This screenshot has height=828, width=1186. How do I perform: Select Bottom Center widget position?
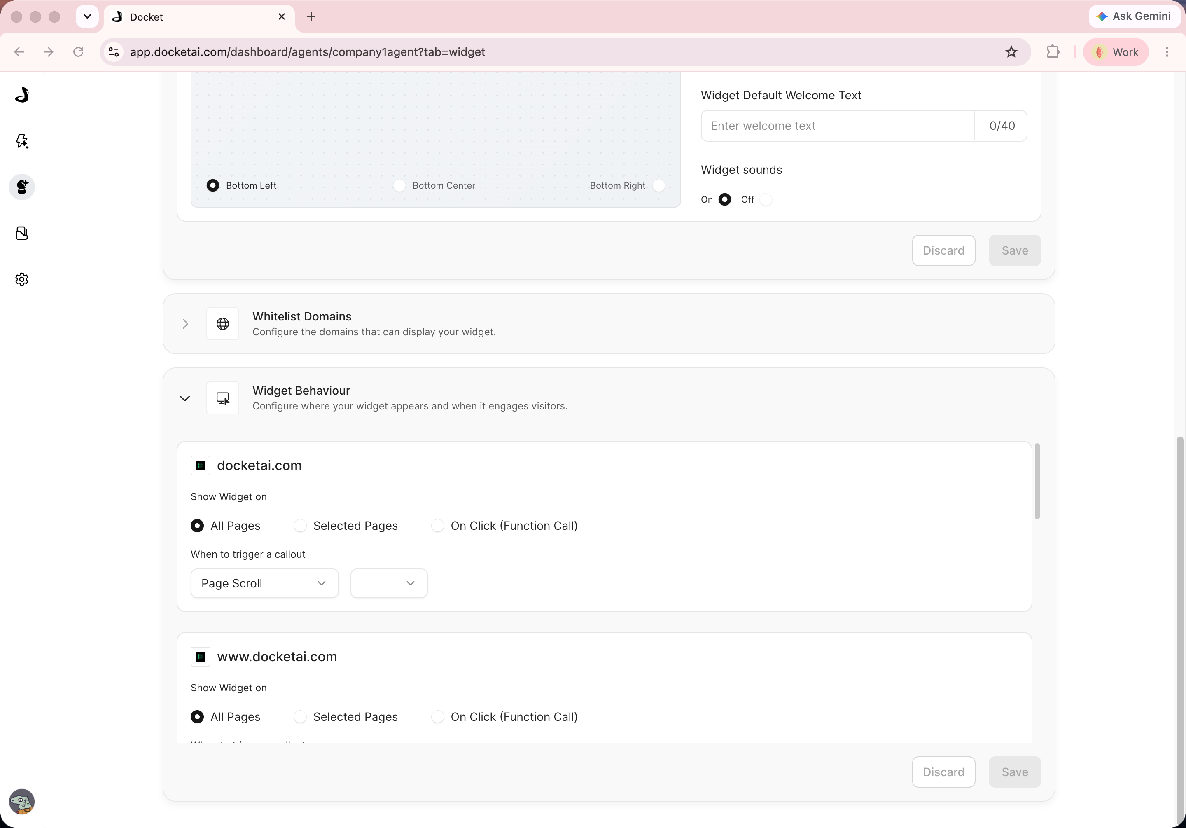click(x=399, y=185)
